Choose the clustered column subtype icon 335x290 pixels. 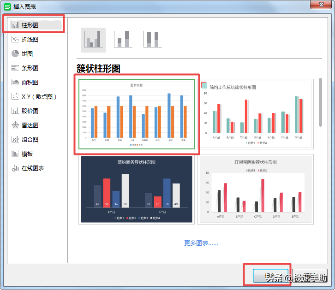point(93,40)
